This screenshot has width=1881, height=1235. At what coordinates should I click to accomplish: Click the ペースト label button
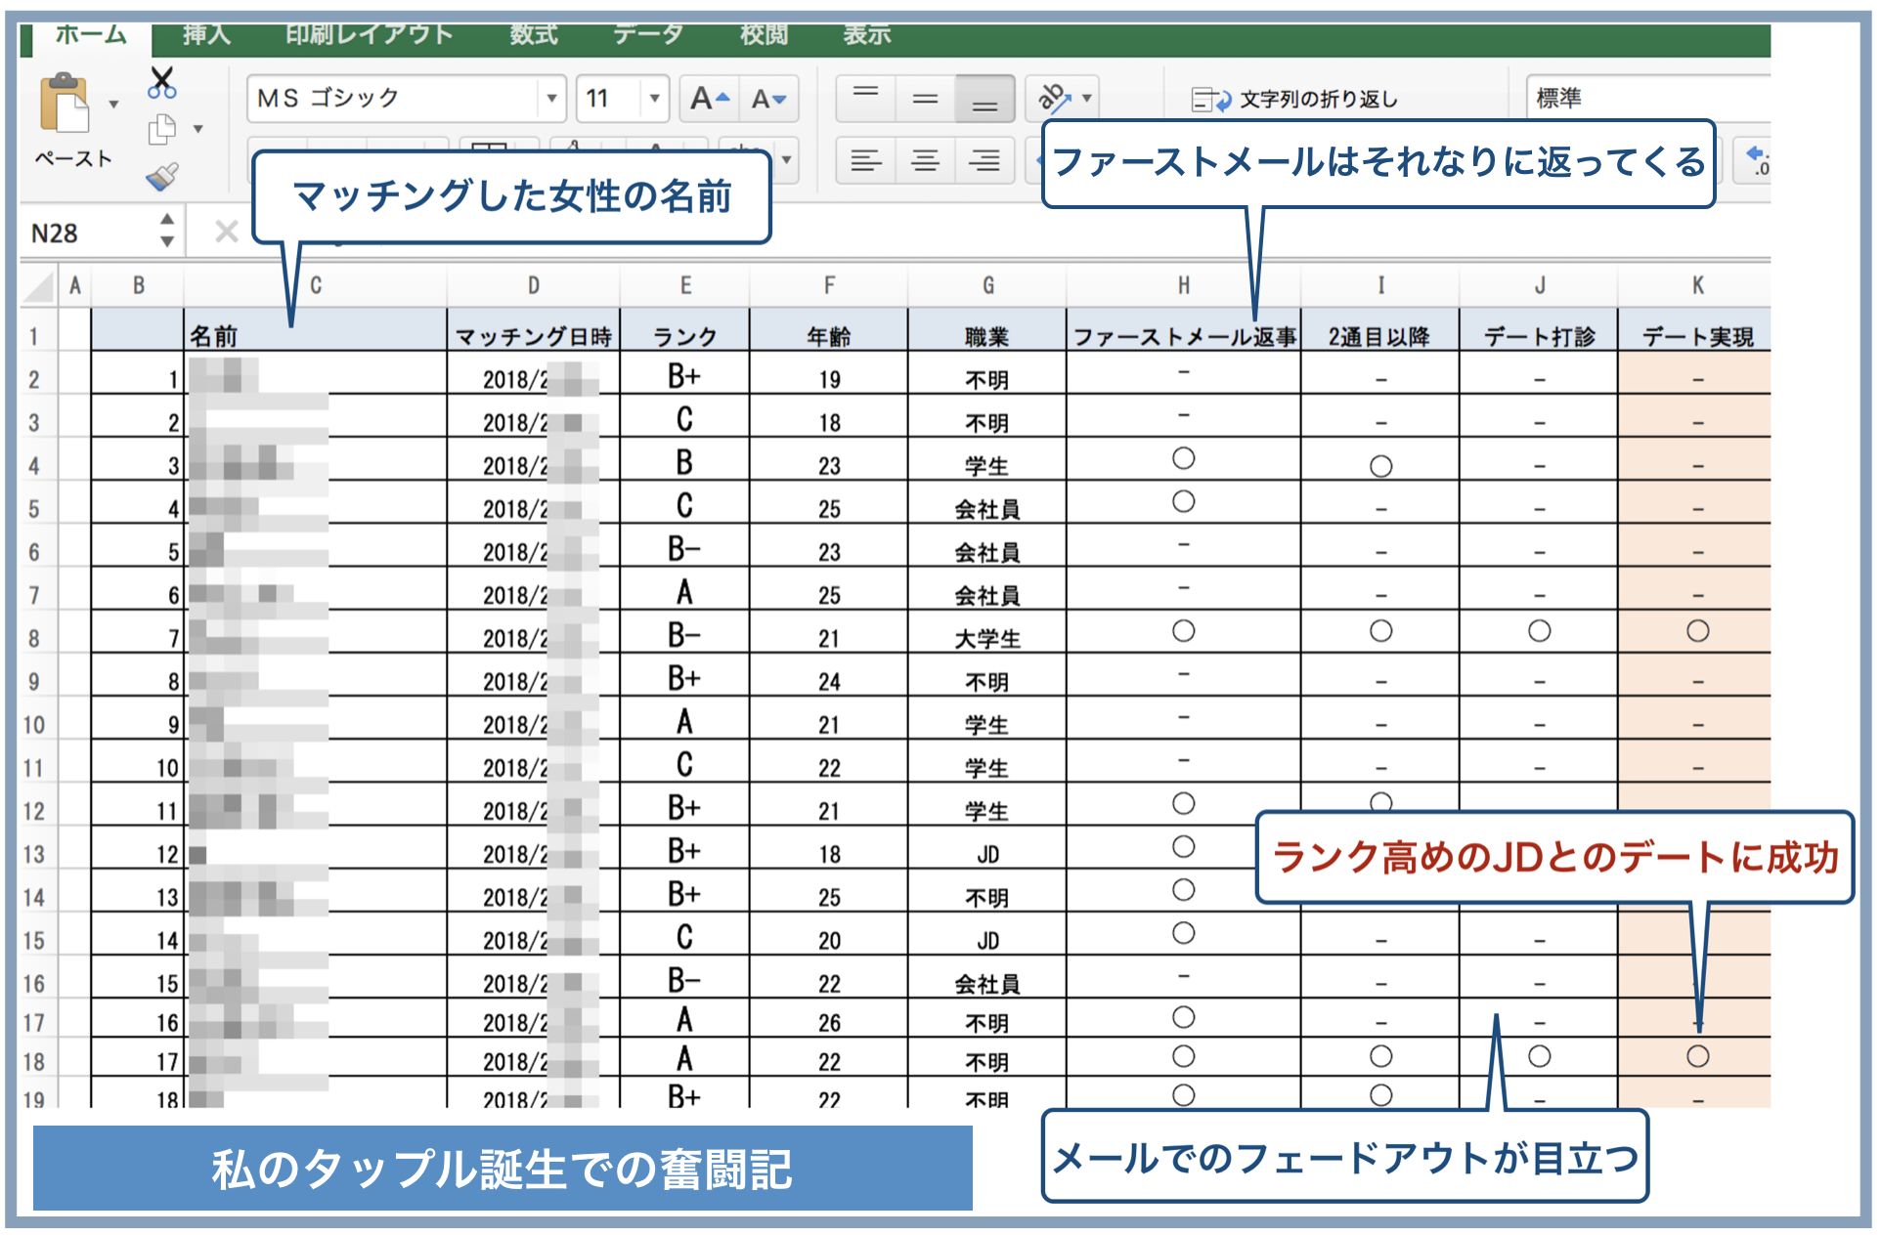pos(73,158)
